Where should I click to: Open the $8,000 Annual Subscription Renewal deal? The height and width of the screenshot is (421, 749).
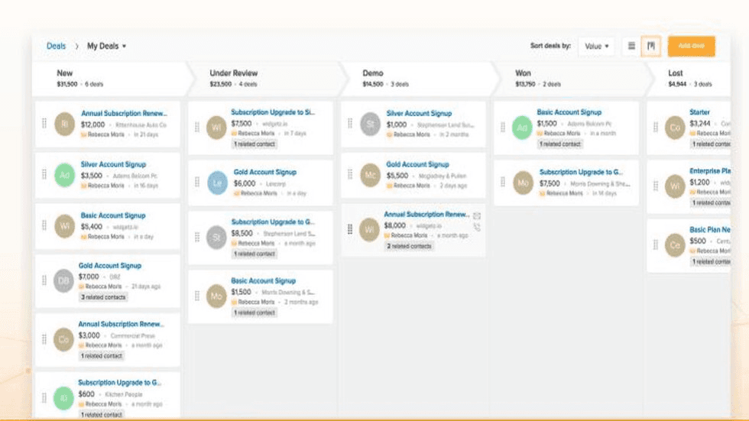[x=426, y=214]
